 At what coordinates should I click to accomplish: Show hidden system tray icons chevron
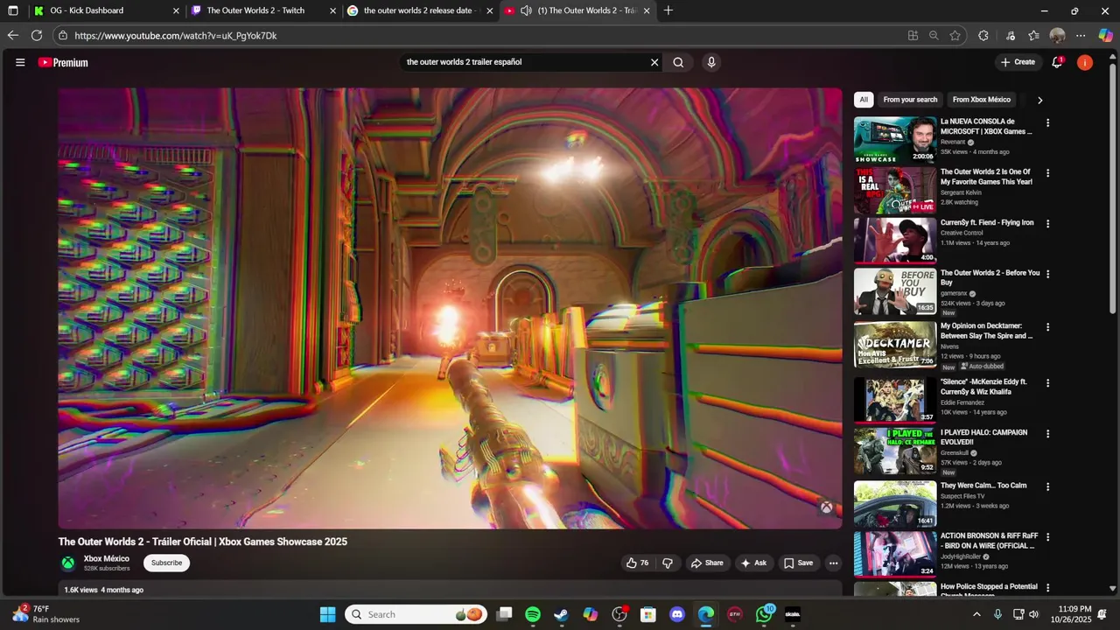pyautogui.click(x=976, y=614)
